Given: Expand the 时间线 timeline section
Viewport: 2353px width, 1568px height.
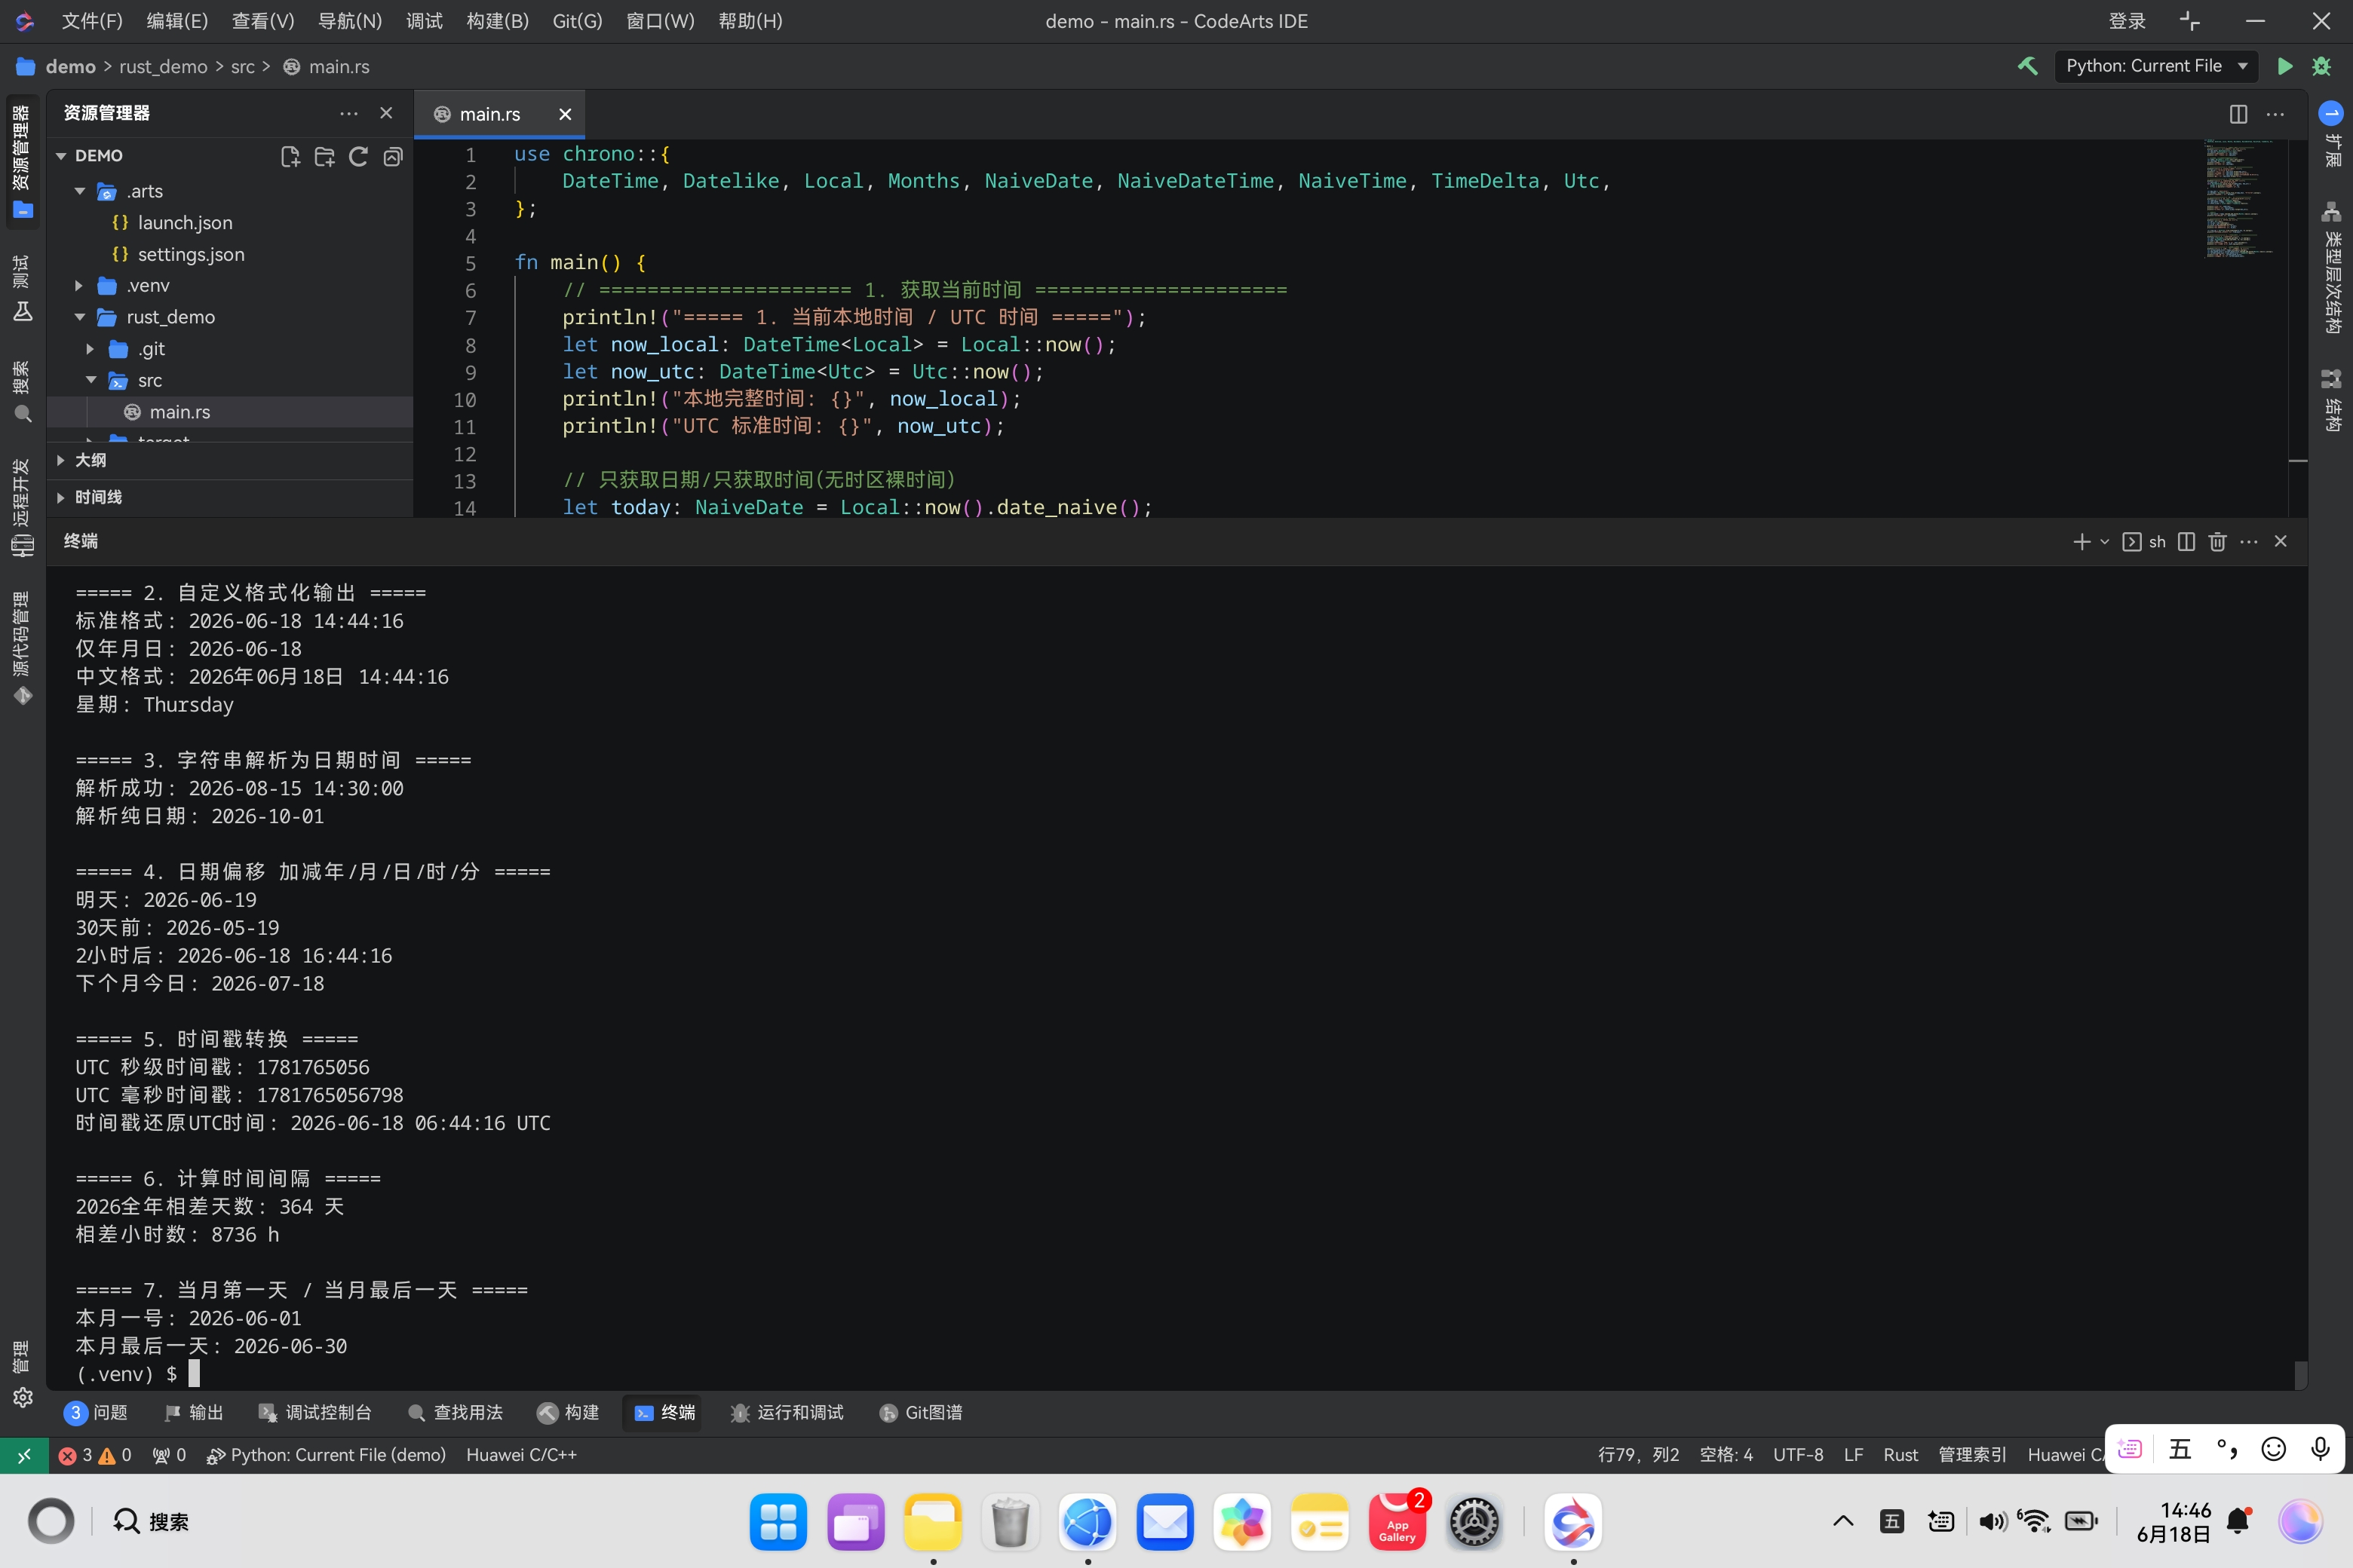Looking at the screenshot, I should [x=230, y=497].
